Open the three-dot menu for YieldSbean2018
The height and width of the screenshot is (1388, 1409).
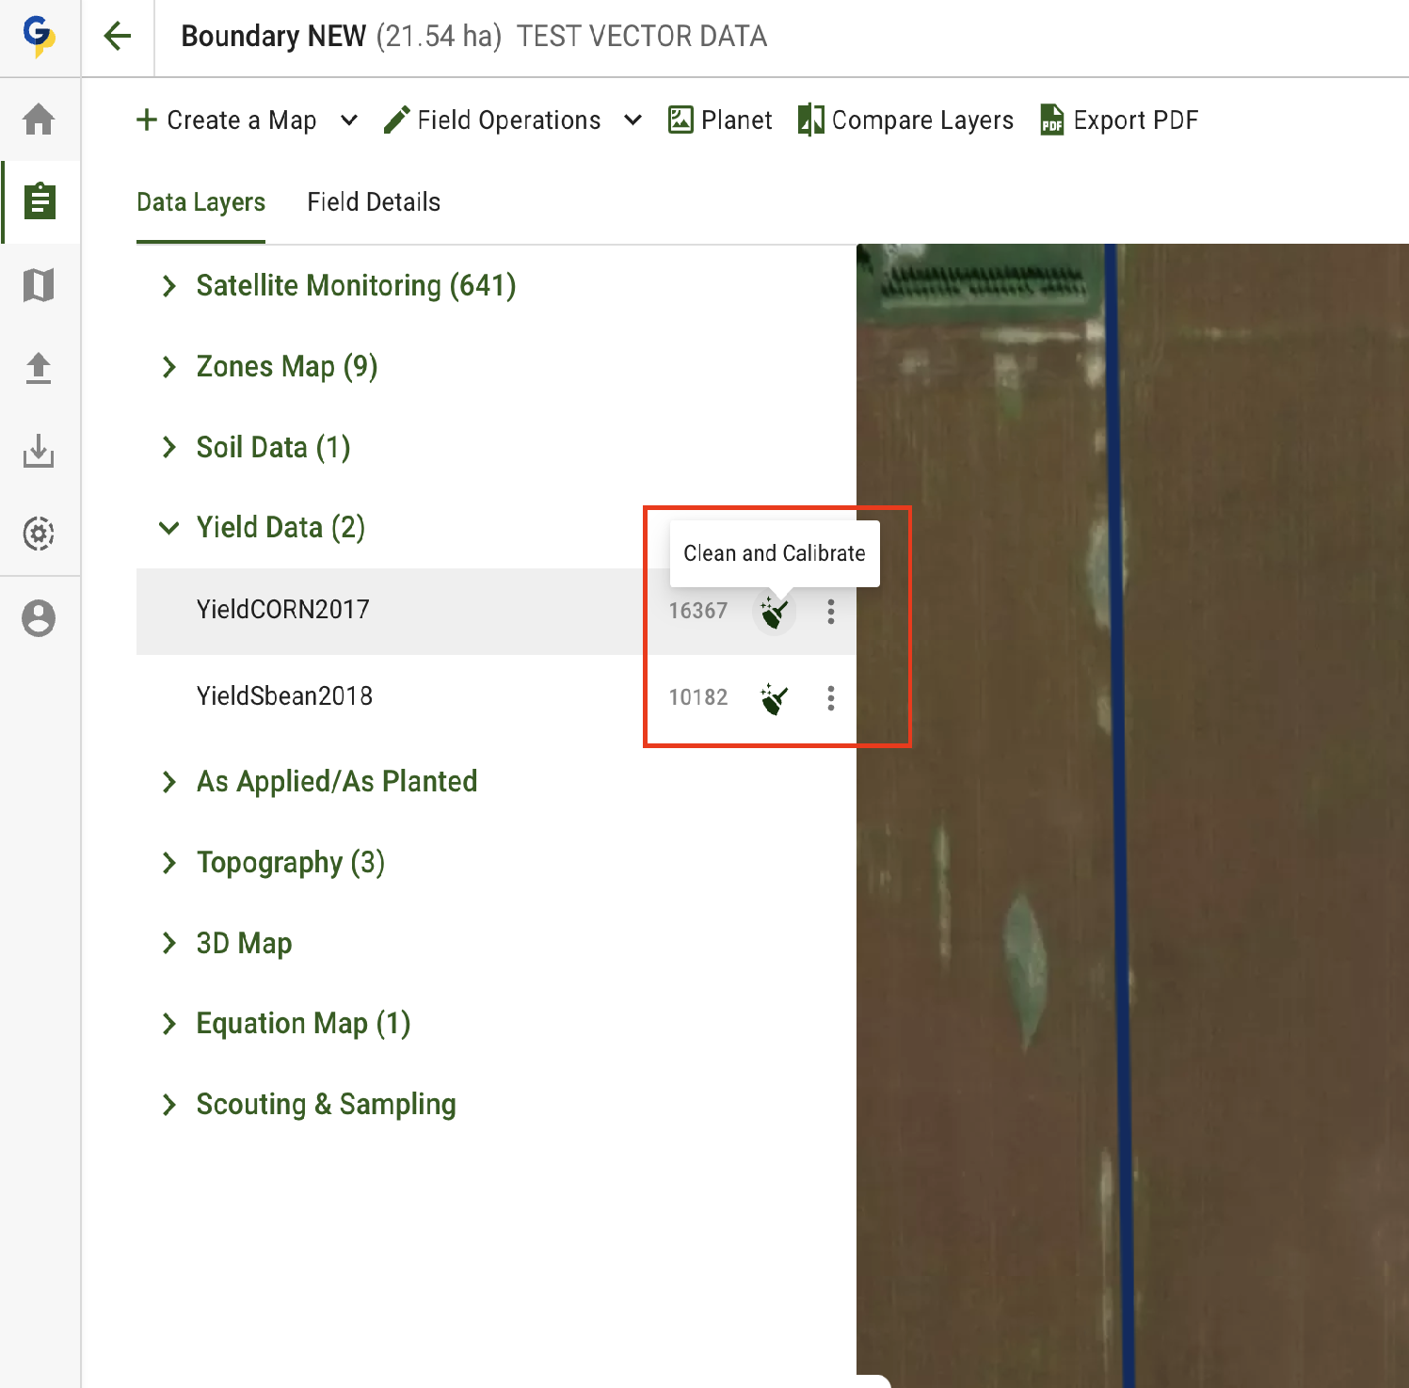point(830,698)
